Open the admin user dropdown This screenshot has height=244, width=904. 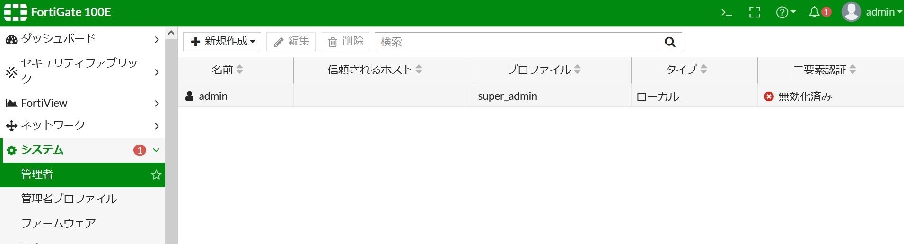872,12
